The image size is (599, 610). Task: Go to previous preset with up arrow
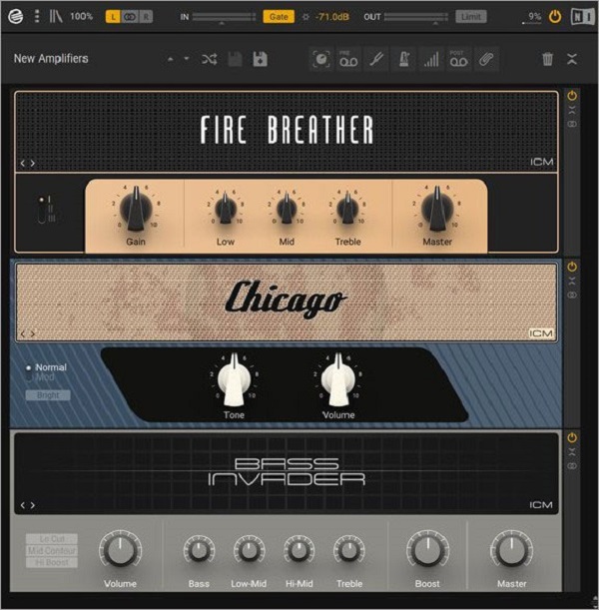point(171,59)
